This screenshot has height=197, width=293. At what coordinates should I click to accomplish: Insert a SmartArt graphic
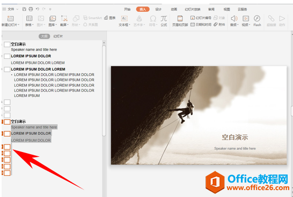tap(92, 18)
